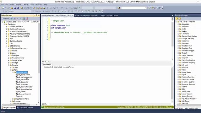
Task: Click the Stop icon in Object Explorer toolbar
Action: click(18, 19)
